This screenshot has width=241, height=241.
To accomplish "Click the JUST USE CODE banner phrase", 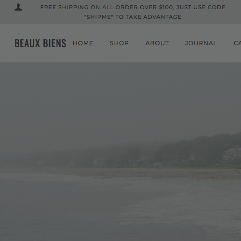I will (x=201, y=7).
